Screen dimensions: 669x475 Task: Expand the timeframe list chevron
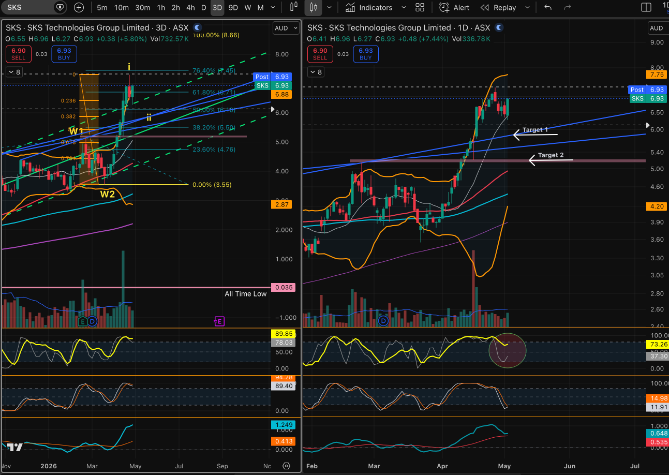click(x=273, y=7)
